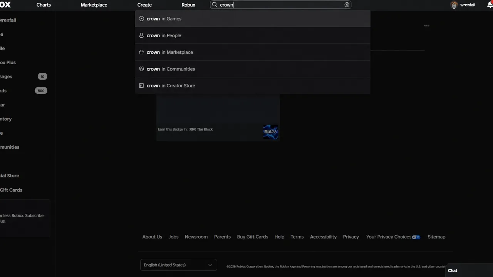Viewport: 493px width, 277px height.
Task: Click the People person icon in suggestions
Action: click(x=141, y=35)
